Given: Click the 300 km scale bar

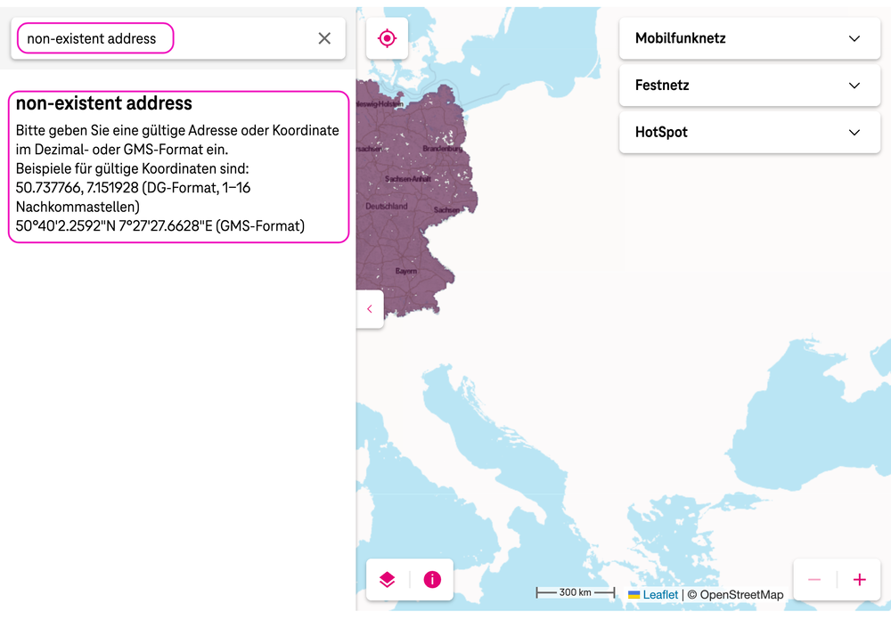Looking at the screenshot, I should pyautogui.click(x=575, y=592).
